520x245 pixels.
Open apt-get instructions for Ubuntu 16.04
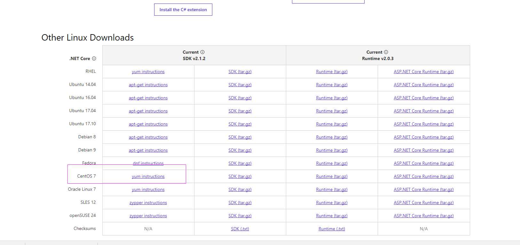(x=148, y=98)
